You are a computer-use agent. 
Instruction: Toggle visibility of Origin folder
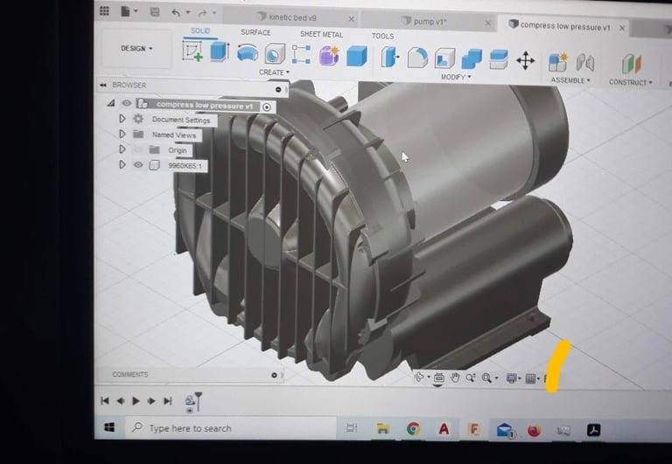pos(138,149)
